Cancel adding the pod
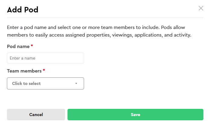 [x=36, y=115]
